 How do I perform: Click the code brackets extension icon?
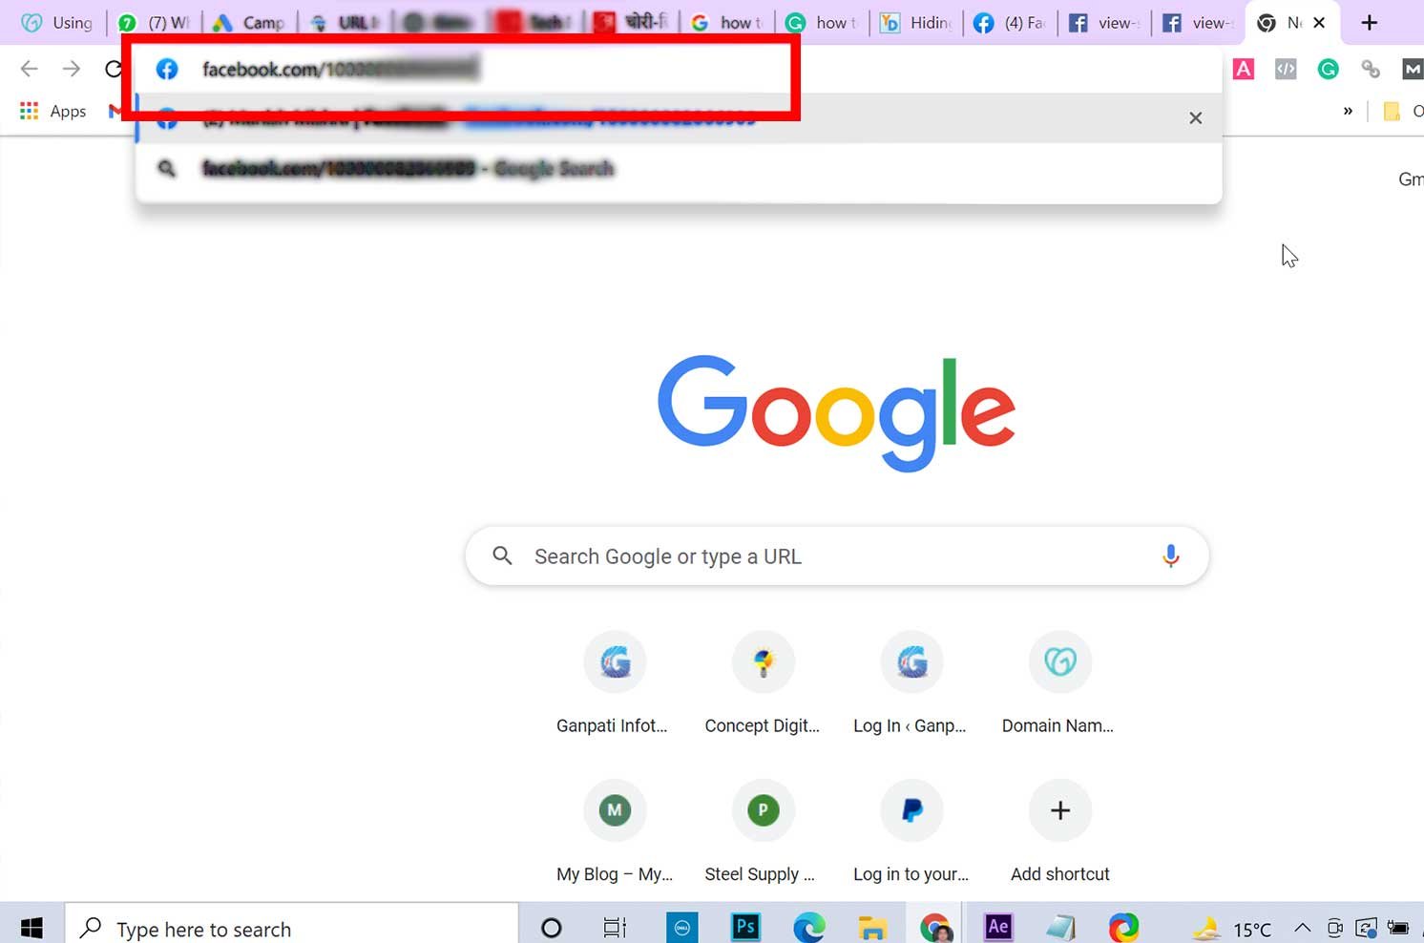(1286, 69)
